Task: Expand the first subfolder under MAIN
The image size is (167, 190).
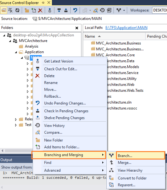Action: tap(28, 63)
